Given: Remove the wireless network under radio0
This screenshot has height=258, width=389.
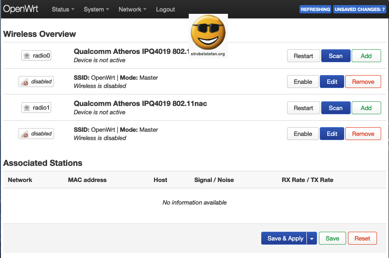Looking at the screenshot, I should 363,82.
